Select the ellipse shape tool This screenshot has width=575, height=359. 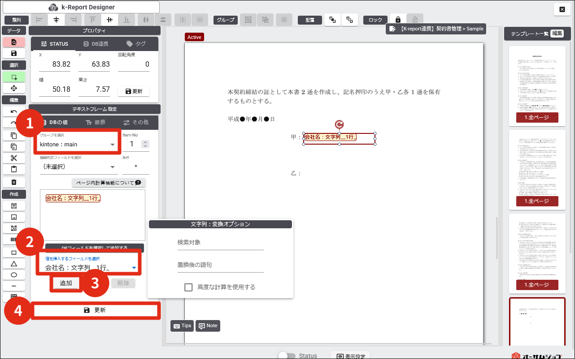[14, 275]
